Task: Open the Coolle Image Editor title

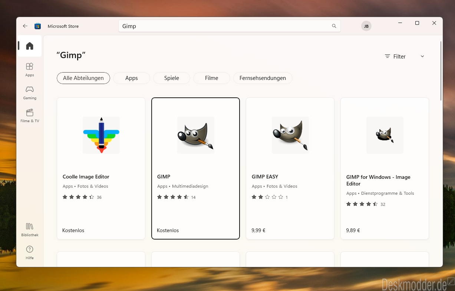Action: 86,177
